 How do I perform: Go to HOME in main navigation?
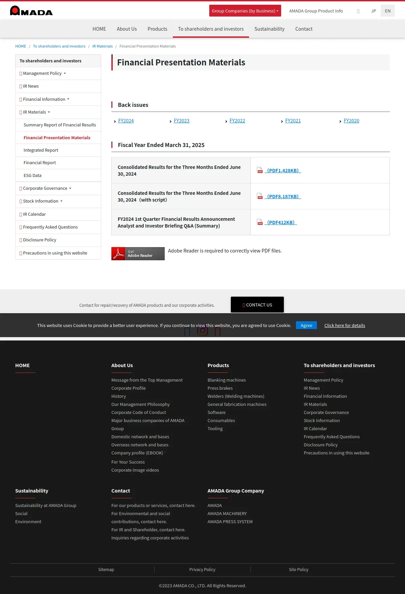99,29
